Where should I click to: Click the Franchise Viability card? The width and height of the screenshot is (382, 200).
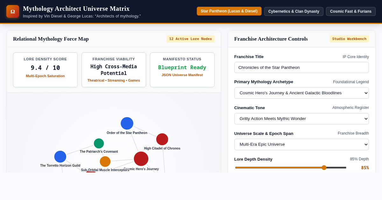(114, 70)
